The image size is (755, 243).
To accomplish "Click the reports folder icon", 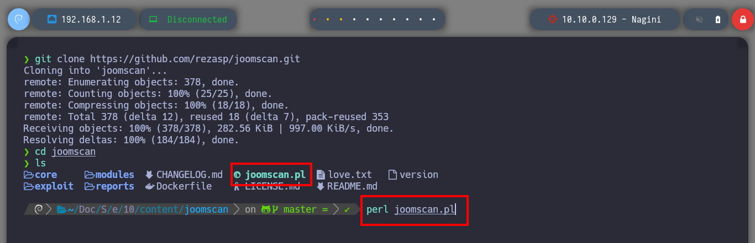I will [90, 186].
